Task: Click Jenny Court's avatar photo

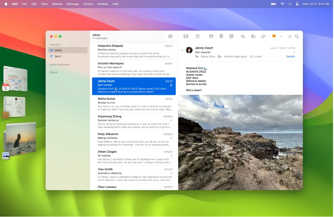Action: point(190,50)
